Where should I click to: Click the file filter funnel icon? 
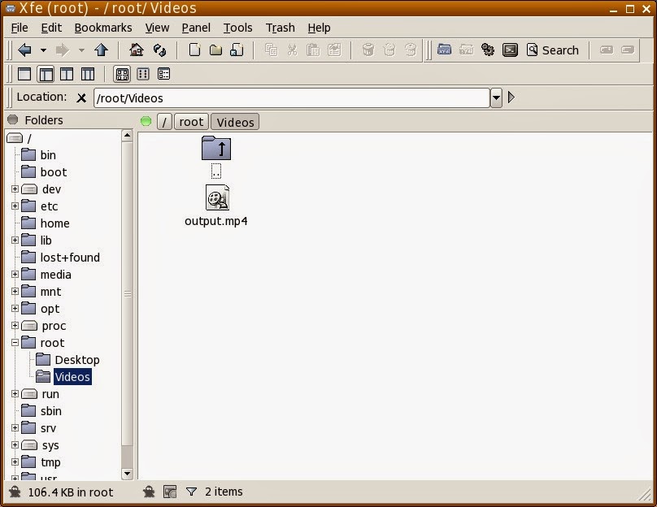pos(191,492)
